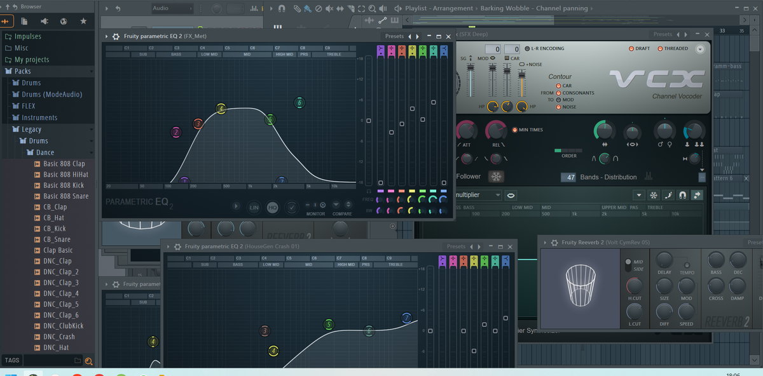The width and height of the screenshot is (763, 376).
Task: Toggle Contour CAR radio light
Action: 559,86
